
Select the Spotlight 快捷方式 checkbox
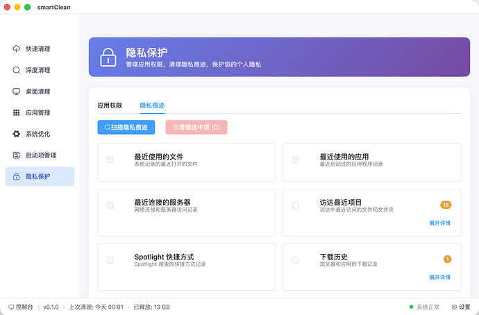pos(110,260)
